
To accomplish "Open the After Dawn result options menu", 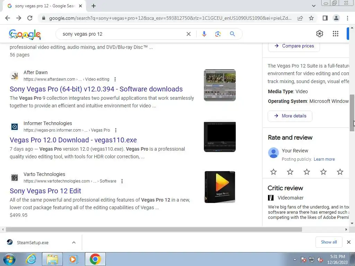I will tap(115, 79).
